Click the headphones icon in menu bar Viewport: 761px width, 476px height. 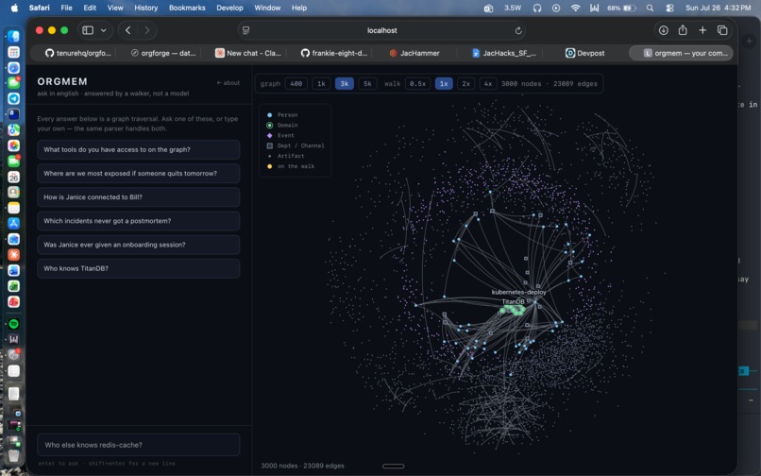point(537,8)
